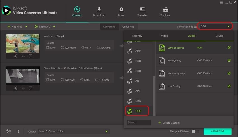Open effects settings icon under Shane Filan video
The image size is (238, 137).
pos(30,88)
